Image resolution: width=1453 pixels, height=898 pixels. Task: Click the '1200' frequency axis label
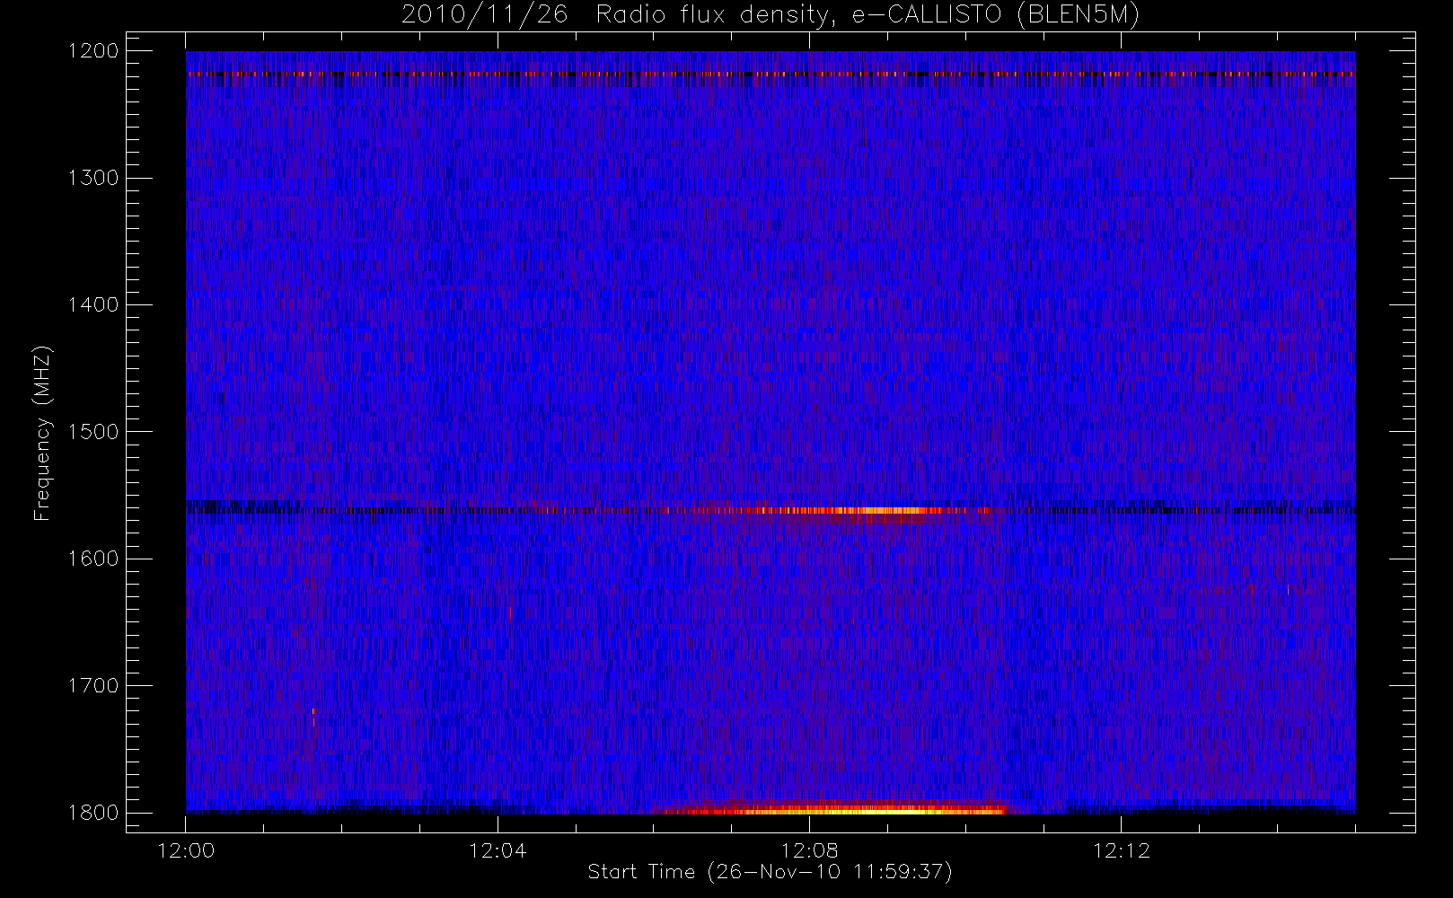[93, 50]
